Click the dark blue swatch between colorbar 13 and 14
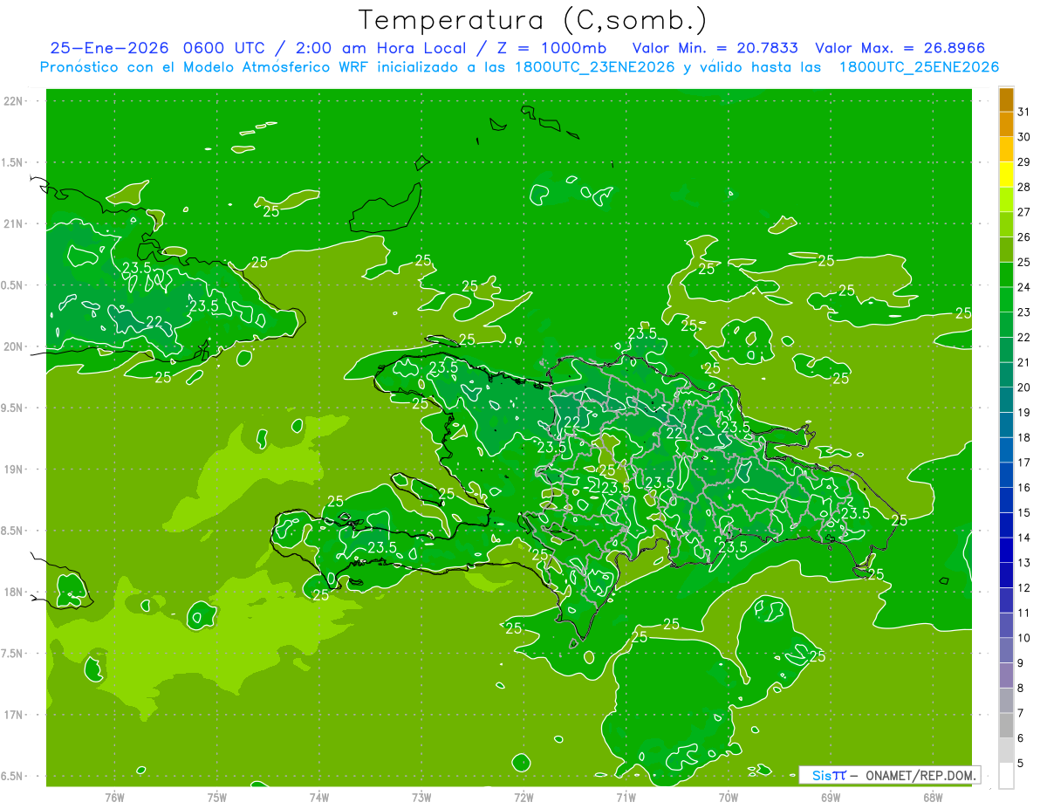1047x809 pixels. [1006, 550]
